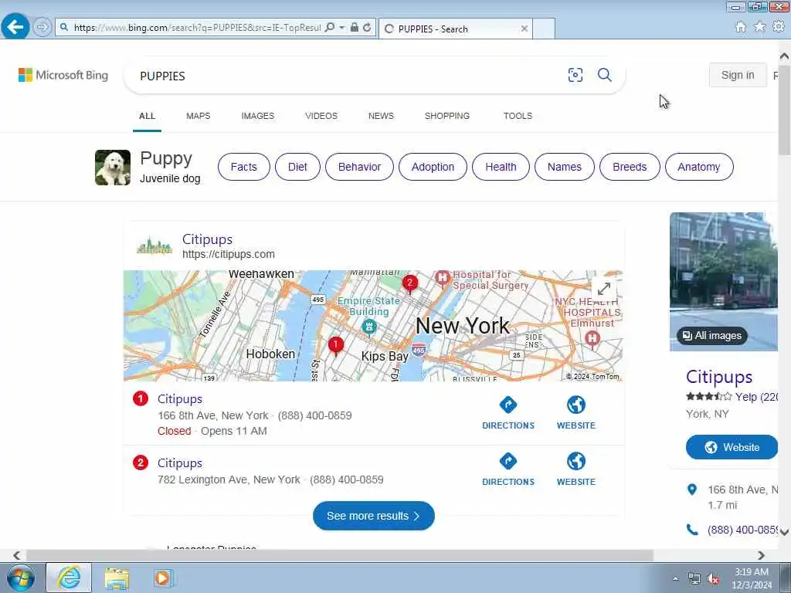Select the ALL results tab
The image size is (791, 593).
pos(147,116)
